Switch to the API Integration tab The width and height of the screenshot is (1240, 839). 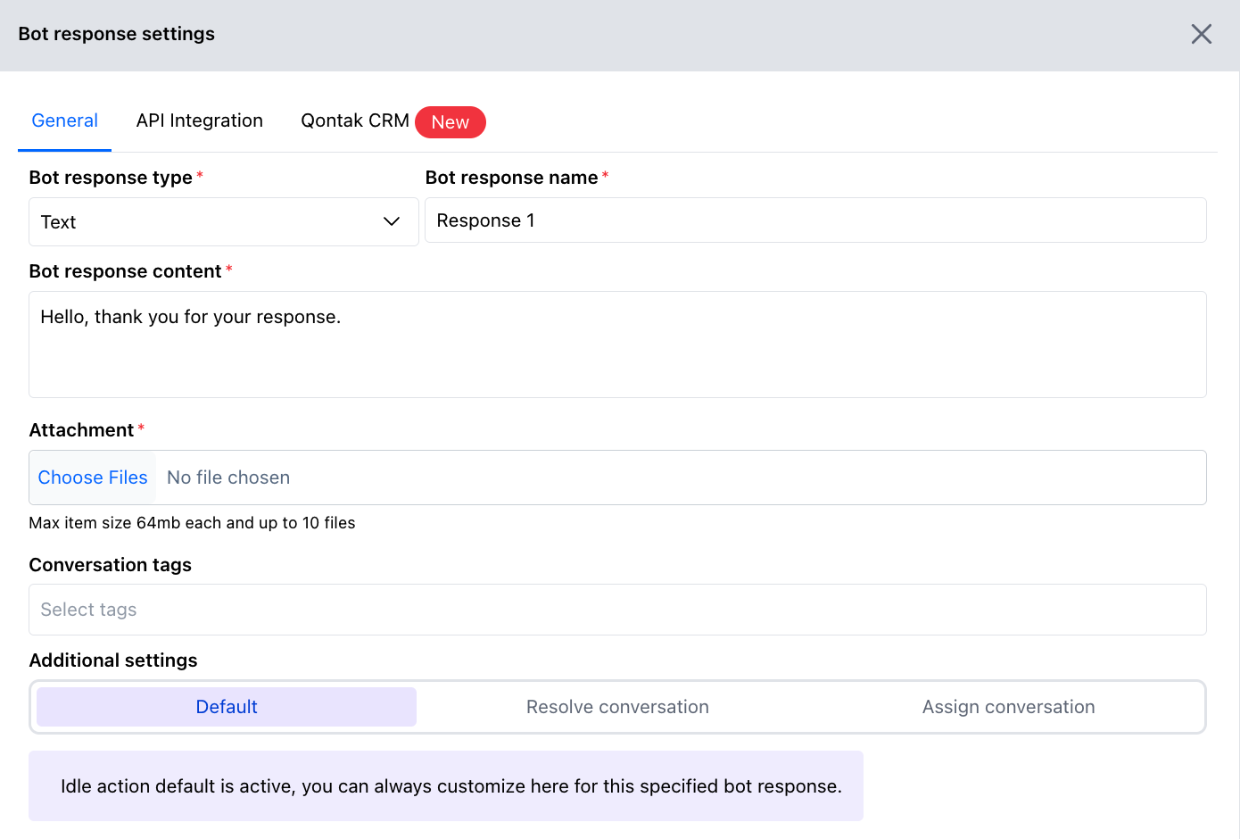click(x=199, y=120)
